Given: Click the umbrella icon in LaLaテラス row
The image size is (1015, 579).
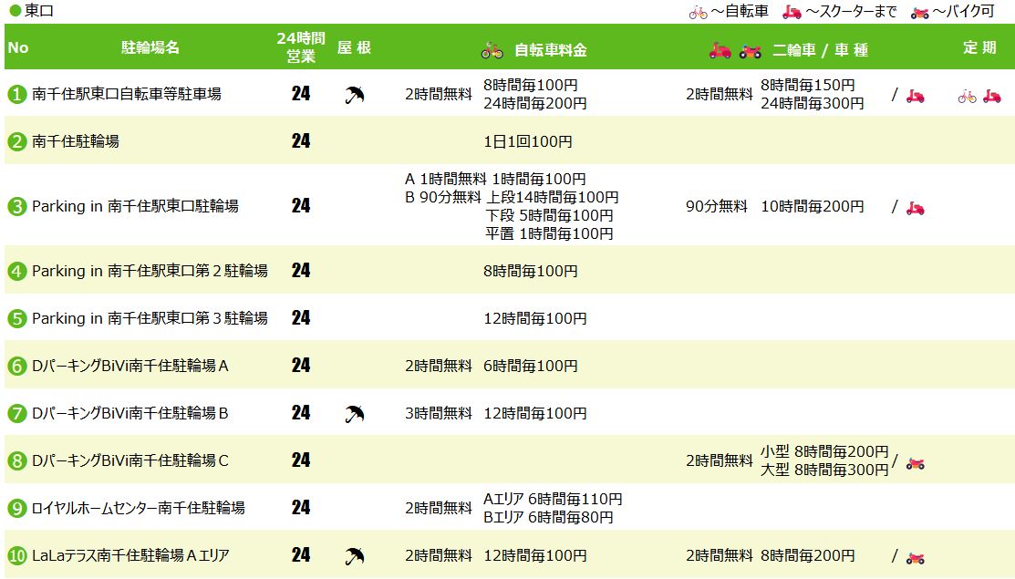Looking at the screenshot, I should tap(355, 556).
